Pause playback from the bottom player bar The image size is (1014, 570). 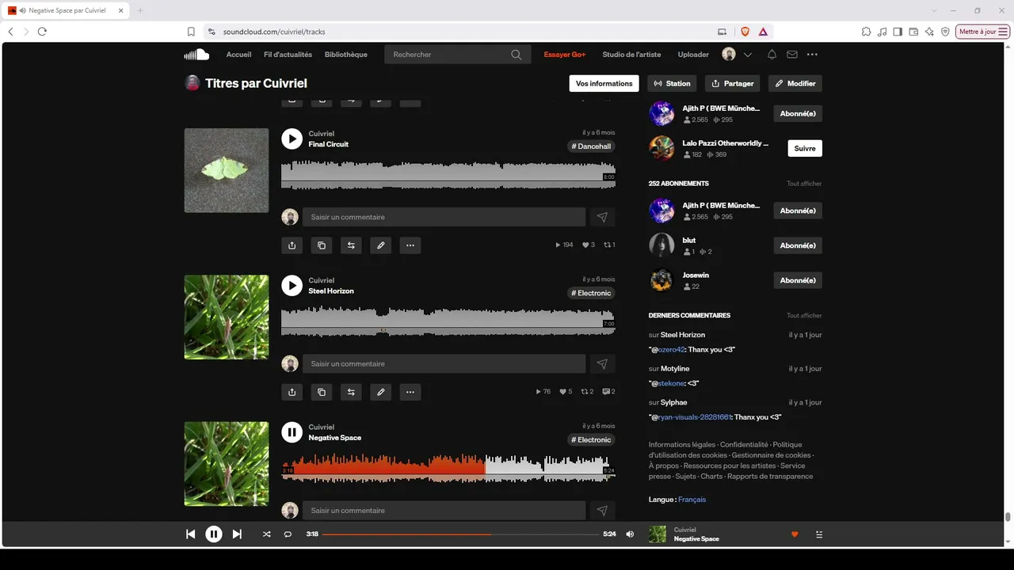click(x=214, y=534)
